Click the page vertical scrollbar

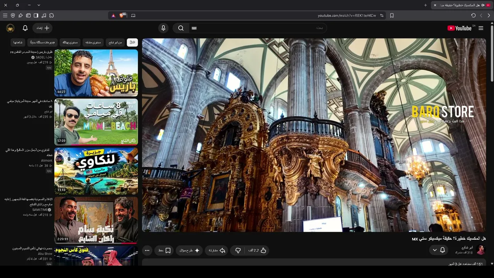[x=492, y=54]
